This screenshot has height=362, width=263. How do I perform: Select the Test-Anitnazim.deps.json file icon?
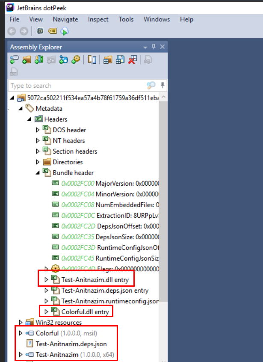click(x=30, y=344)
